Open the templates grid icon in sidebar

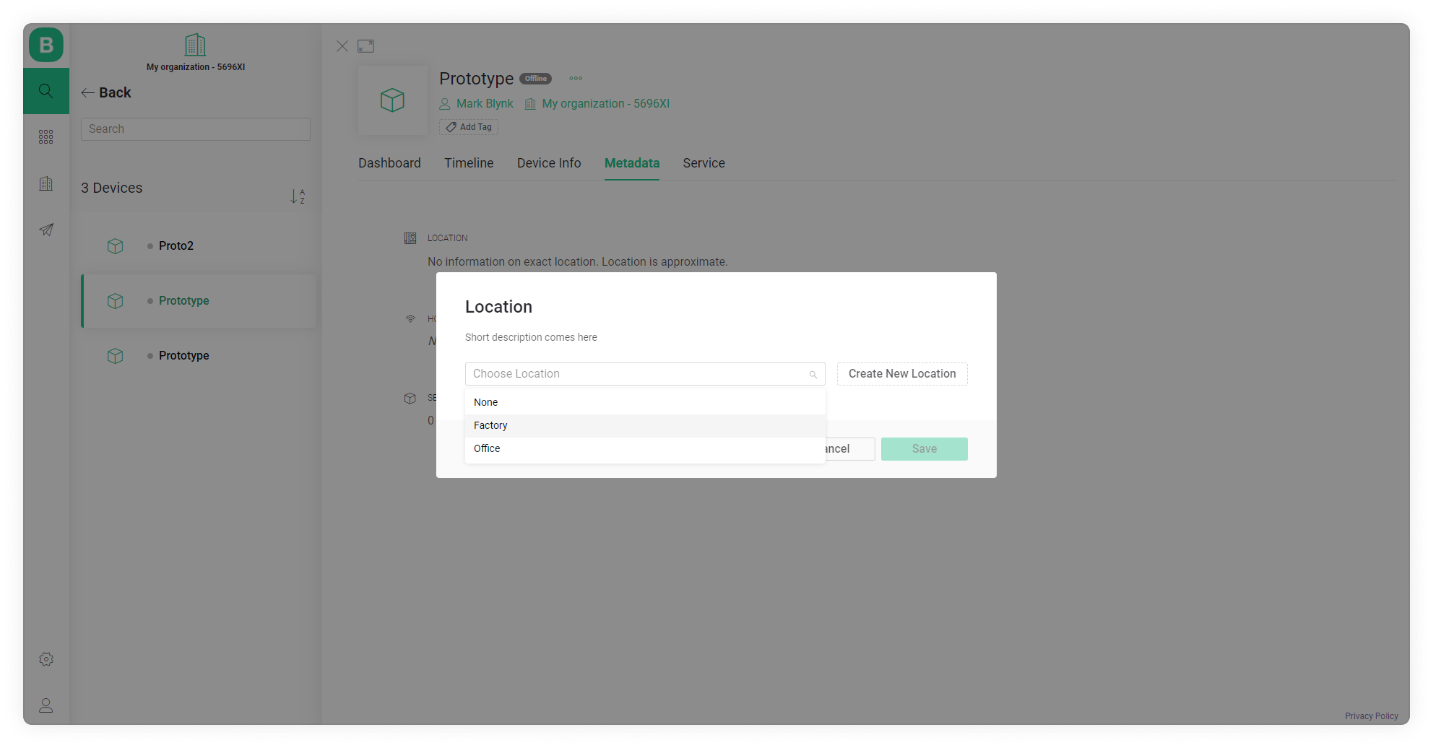[46, 137]
